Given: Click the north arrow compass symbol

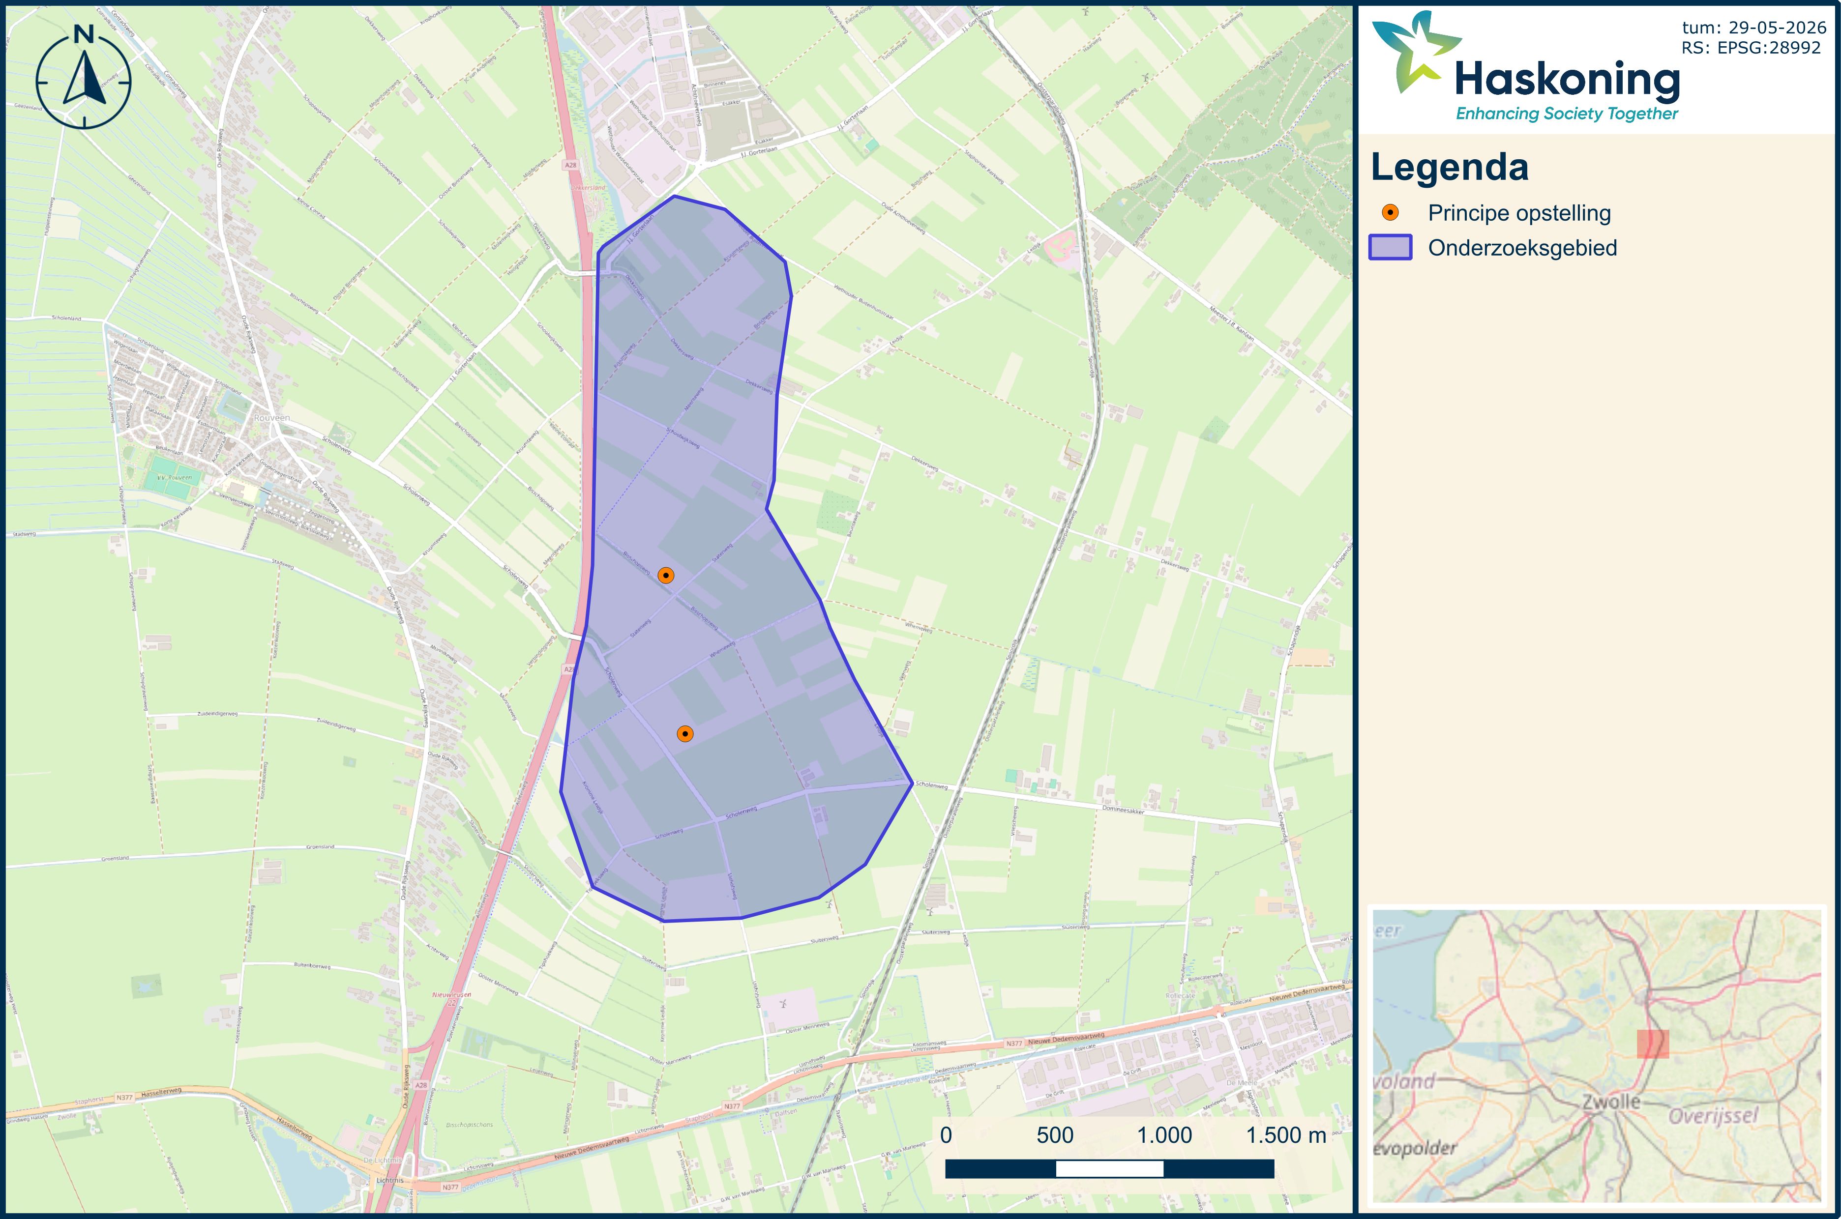Looking at the screenshot, I should point(84,76).
